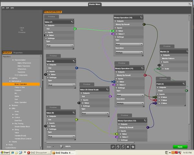Switch to DAZ Studio 4 taskbar button
This screenshot has height=155, width=194.
point(63,153)
